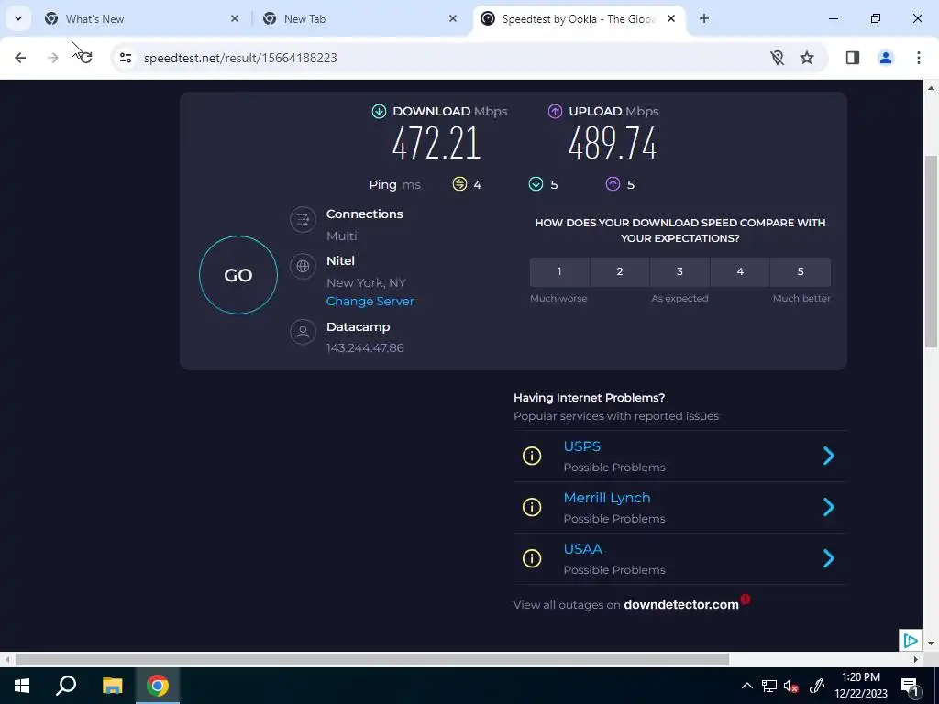Image resolution: width=939 pixels, height=704 pixels.
Task: Click the download ping latency icon
Action: pyautogui.click(x=536, y=184)
